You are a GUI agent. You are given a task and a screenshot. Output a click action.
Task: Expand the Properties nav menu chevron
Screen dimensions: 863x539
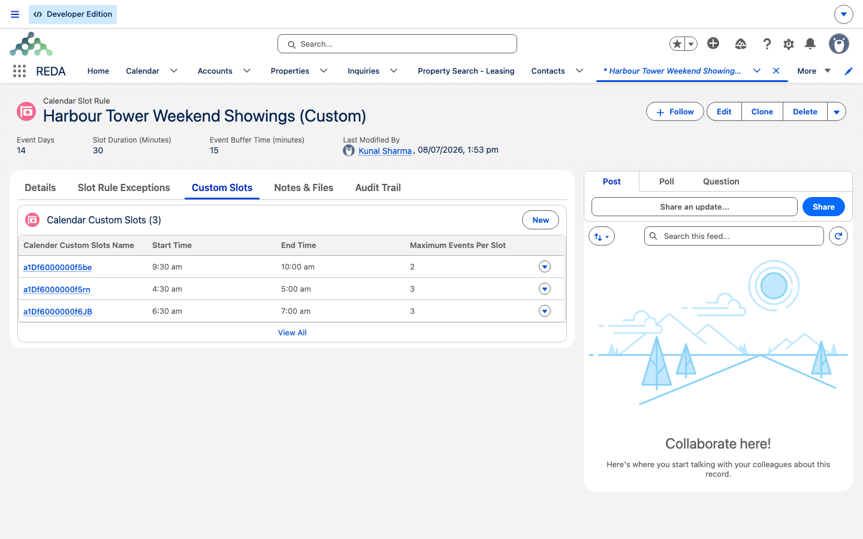click(x=324, y=71)
